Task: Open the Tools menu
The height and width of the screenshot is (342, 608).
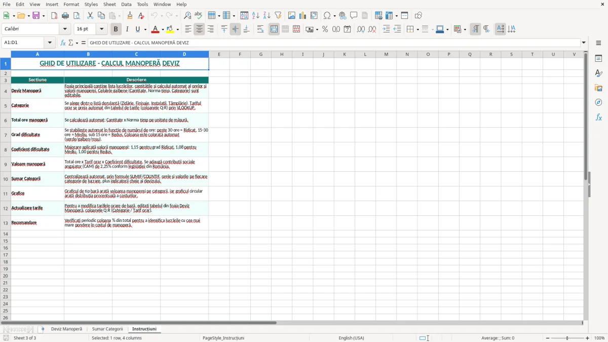Action: coord(142,4)
